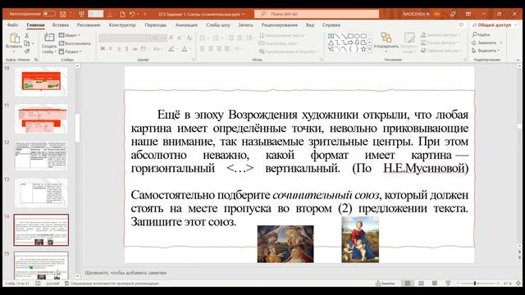Viewport: 525px width, 295px height.
Task: Click the Copy icon
Action: (27, 43)
